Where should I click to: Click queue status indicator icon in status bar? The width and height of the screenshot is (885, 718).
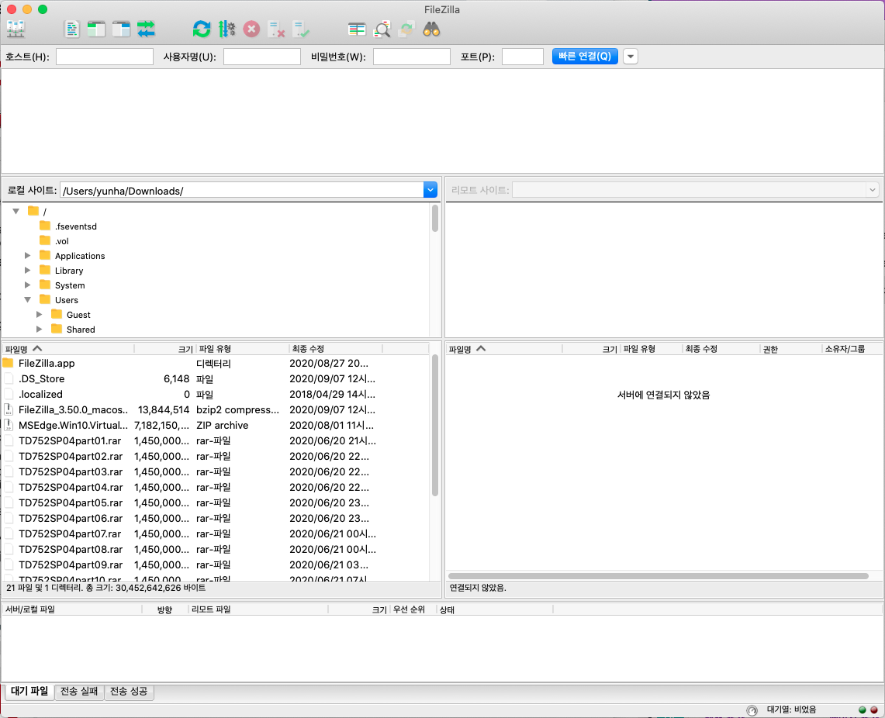752,710
